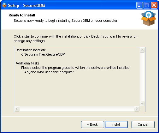This screenshot has height=133, width=159.
Task: Click the left arrow of horizontal scrollbar
Action: (x=17, y=109)
